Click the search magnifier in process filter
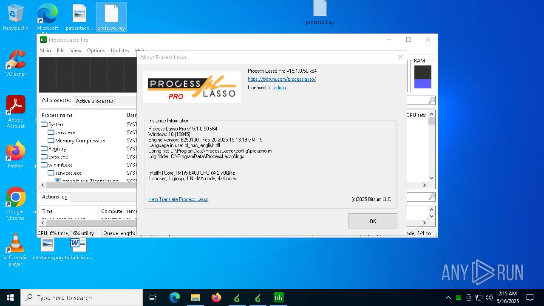 (x=431, y=100)
